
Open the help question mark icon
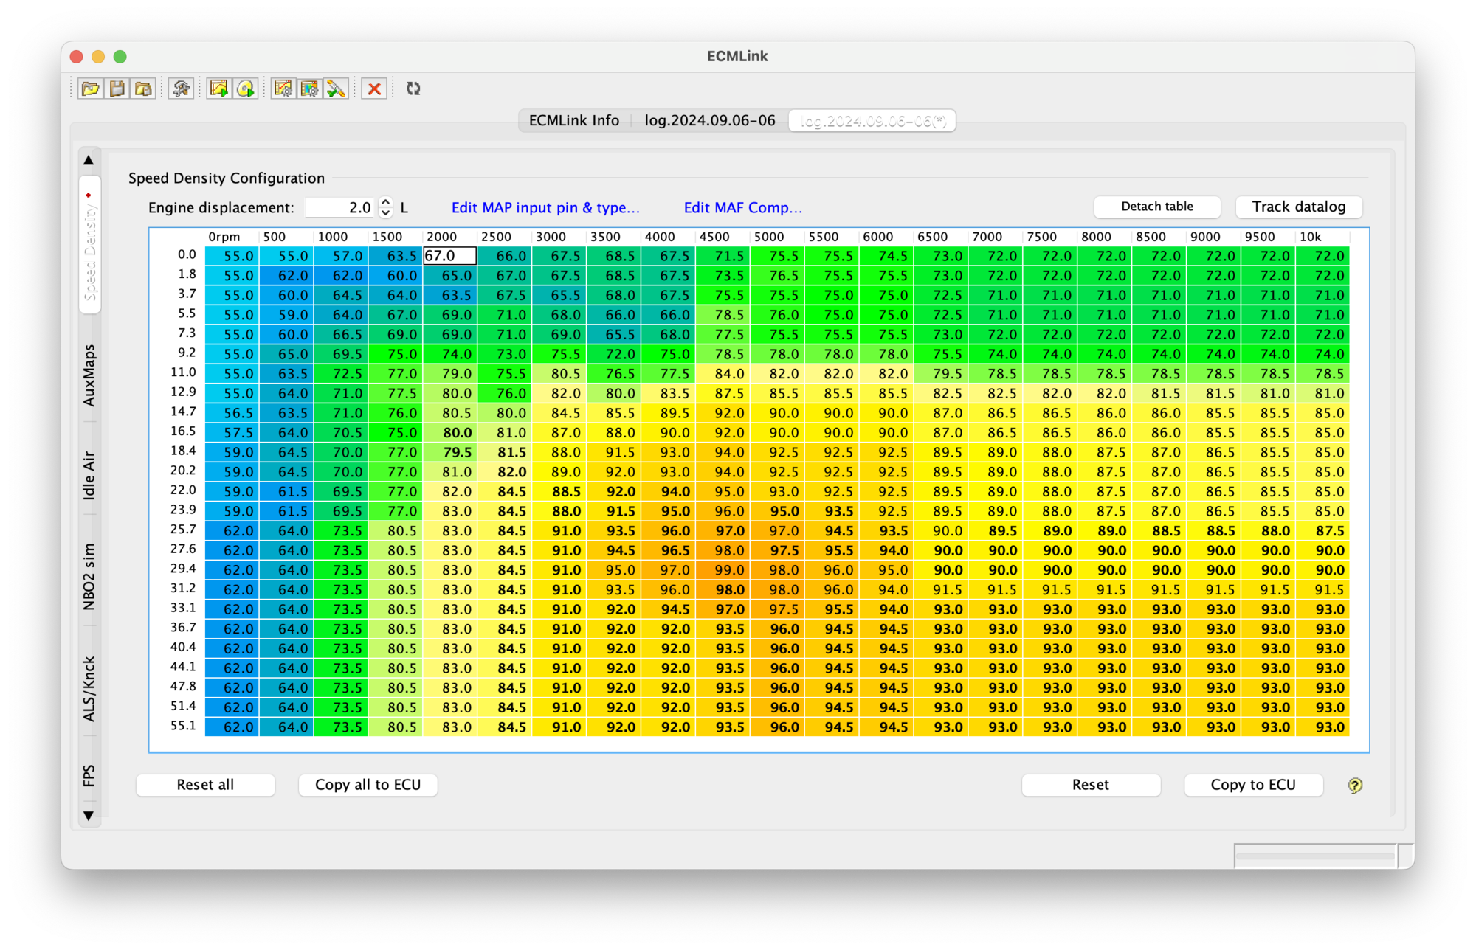[x=1355, y=786]
